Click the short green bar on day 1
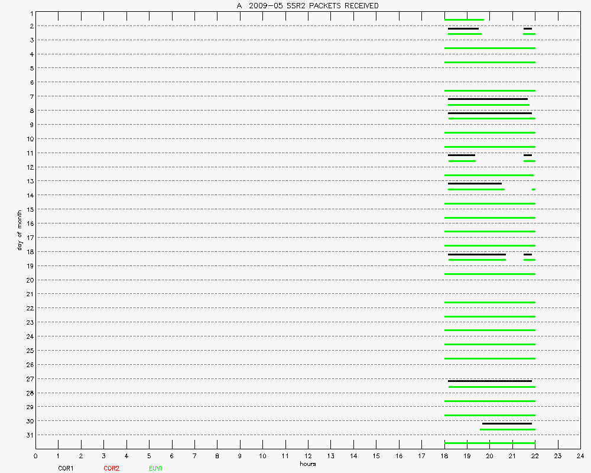The image size is (591, 473). tap(464, 20)
